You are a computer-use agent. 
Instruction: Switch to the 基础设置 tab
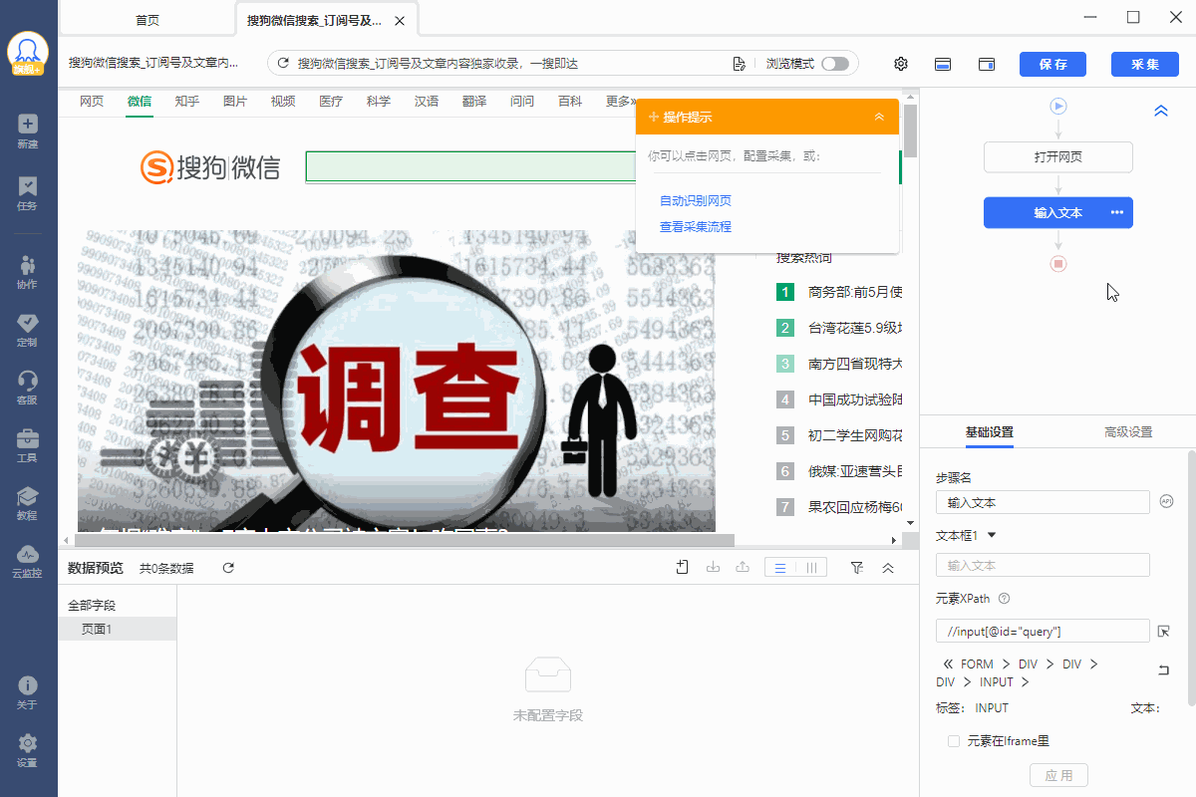tap(989, 432)
